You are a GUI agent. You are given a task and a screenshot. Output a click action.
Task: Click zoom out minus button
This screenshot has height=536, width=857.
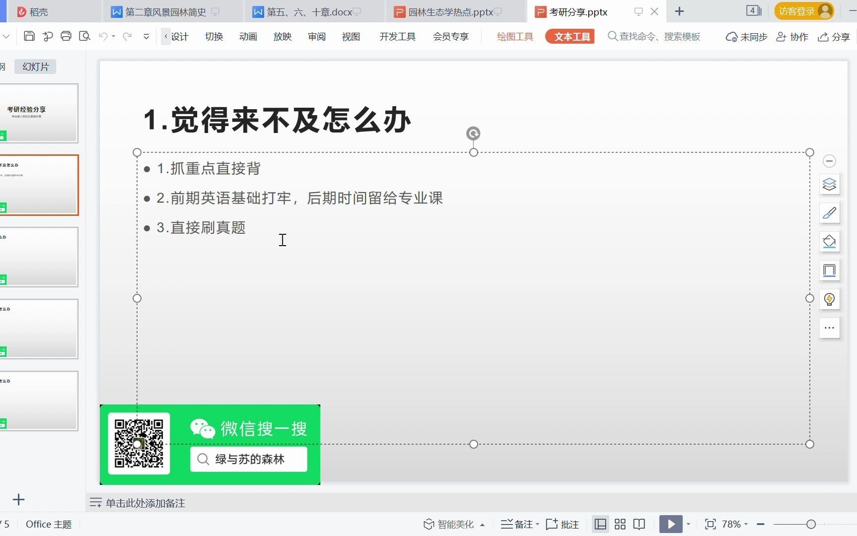[761, 524]
